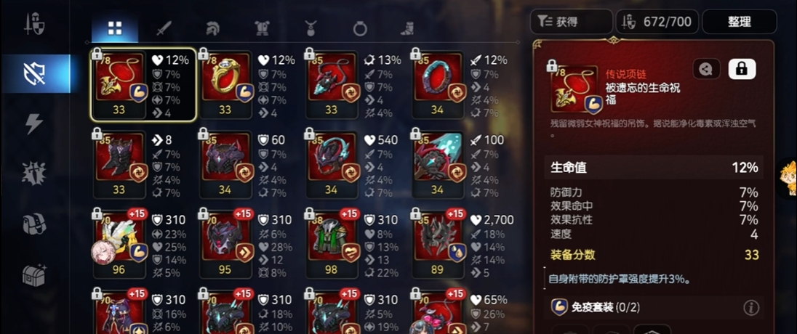This screenshot has width=797, height=334.
Task: Select the necklace filter tab
Action: tap(311, 28)
